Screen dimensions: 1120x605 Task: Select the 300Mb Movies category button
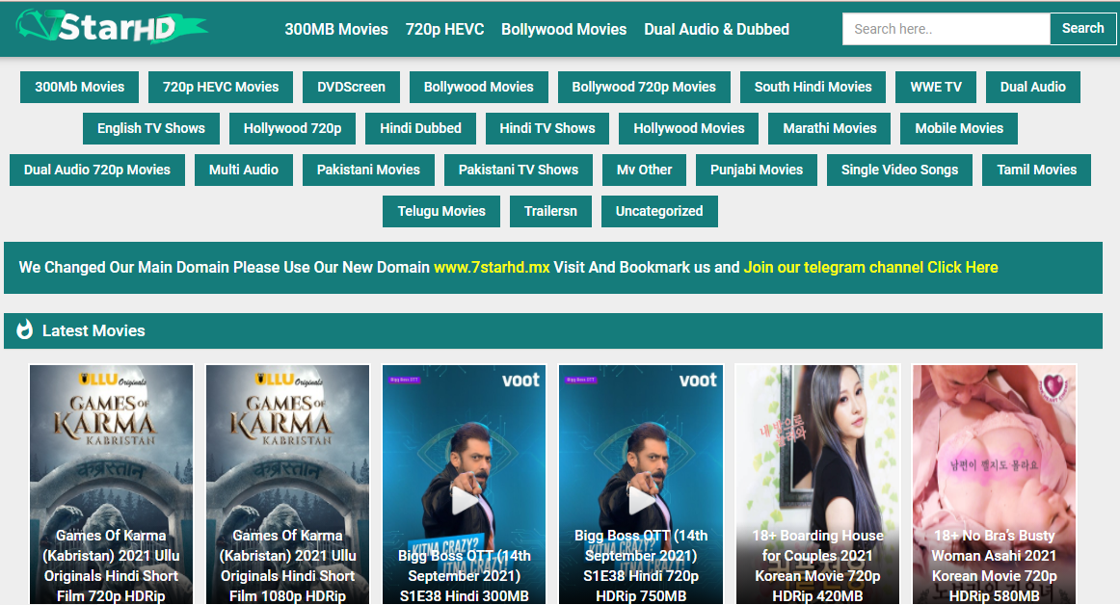(x=79, y=87)
